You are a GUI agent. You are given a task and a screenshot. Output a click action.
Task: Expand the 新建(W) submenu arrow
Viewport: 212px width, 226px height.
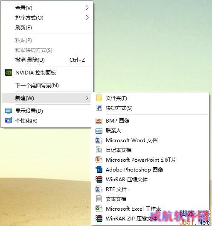[87, 98]
